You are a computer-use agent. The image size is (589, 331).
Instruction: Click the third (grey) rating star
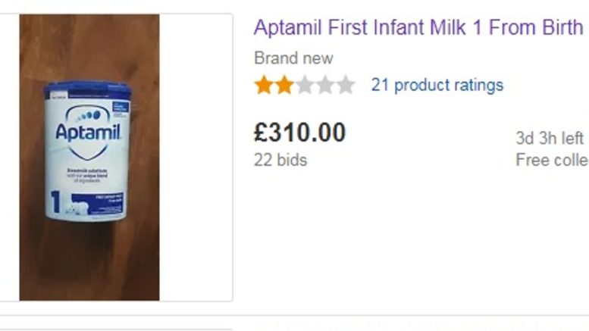click(x=305, y=85)
